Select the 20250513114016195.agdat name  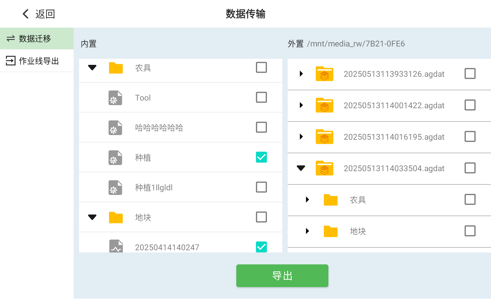pos(394,137)
